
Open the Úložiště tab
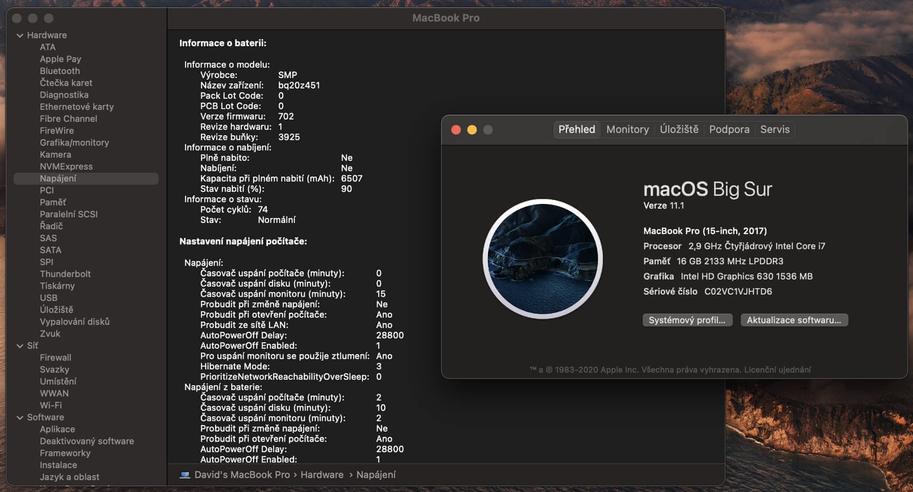[x=679, y=130]
